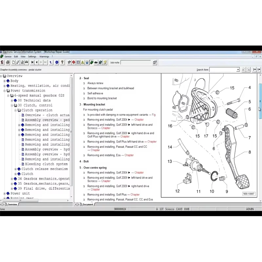Collapse the Overview root tree node
The width and height of the screenshot is (262, 262).
(1, 76)
